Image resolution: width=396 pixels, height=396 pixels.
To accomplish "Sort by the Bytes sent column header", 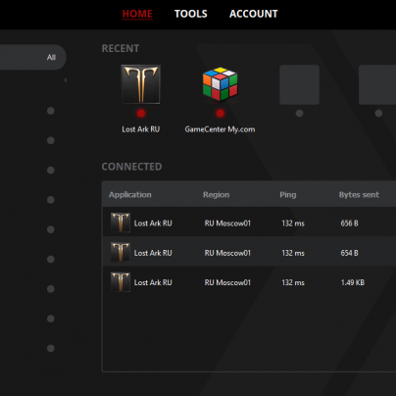I will 359,195.
